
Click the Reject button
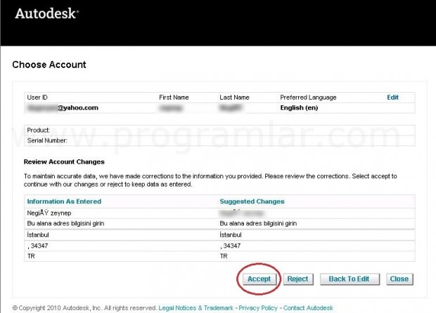(297, 279)
